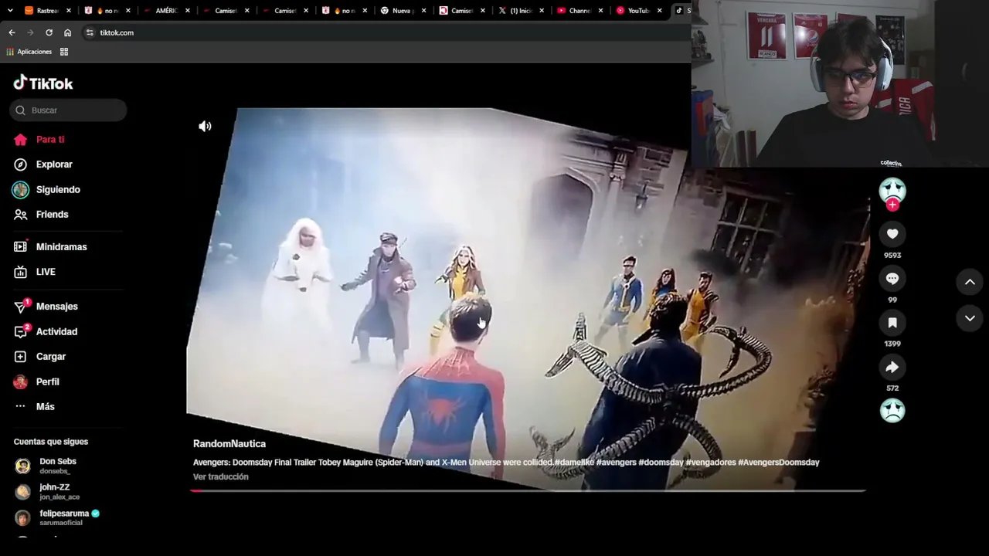Open the #damelike hashtag
Image resolution: width=989 pixels, height=556 pixels.
pyautogui.click(x=574, y=463)
